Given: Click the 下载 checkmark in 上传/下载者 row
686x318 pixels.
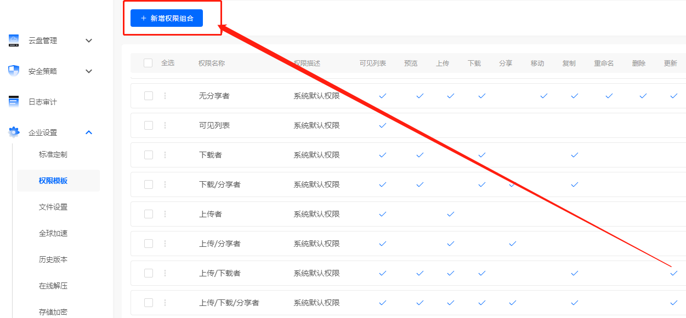Looking at the screenshot, I should (x=482, y=273).
